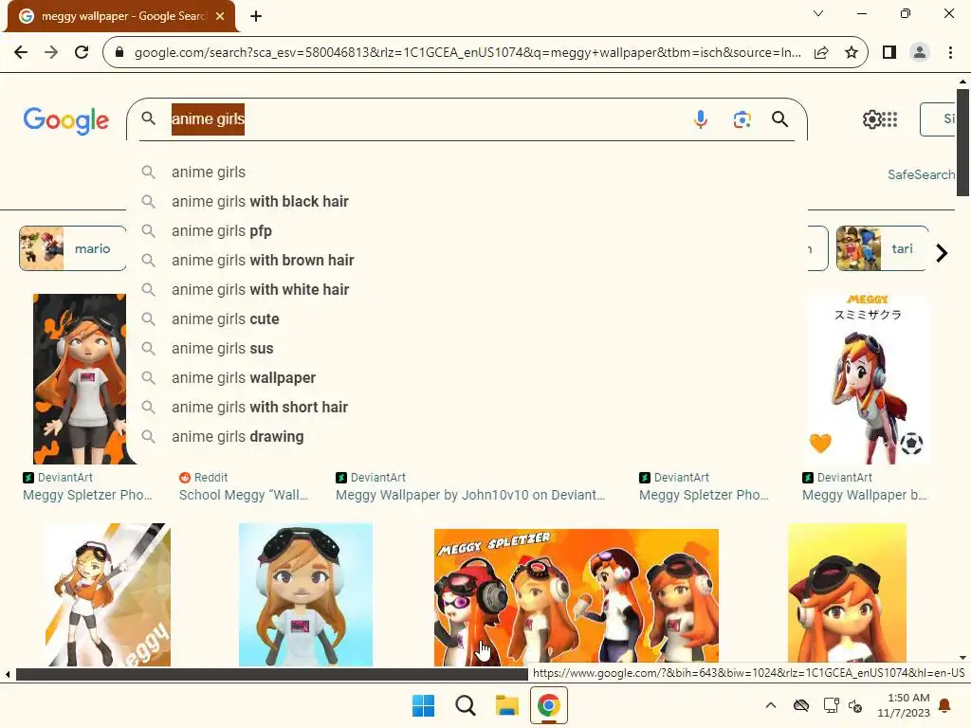Open Windows Start menu
The height and width of the screenshot is (728, 971).
click(424, 705)
